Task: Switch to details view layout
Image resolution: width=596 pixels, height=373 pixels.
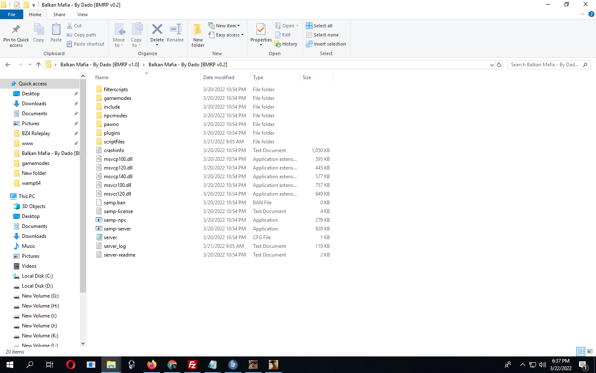Action: pyautogui.click(x=581, y=351)
